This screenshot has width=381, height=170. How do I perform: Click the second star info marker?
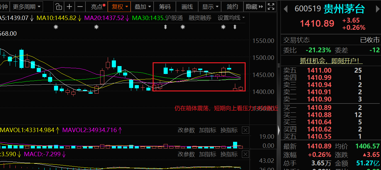point(96,27)
